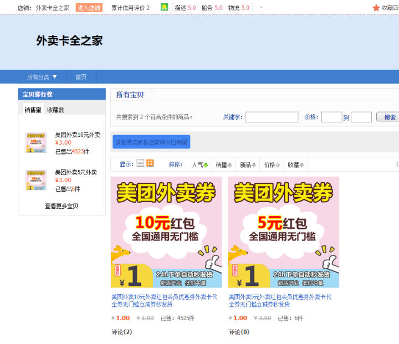The image size is (399, 344).
Task: Click 共搜索到 2 个符合条件的商品 result text
Action: (154, 117)
